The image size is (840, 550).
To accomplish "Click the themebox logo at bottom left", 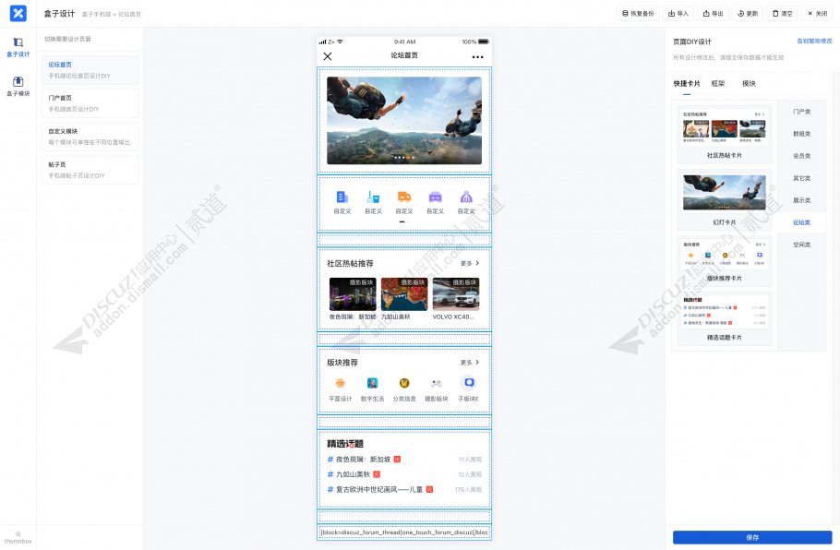I will (18, 538).
